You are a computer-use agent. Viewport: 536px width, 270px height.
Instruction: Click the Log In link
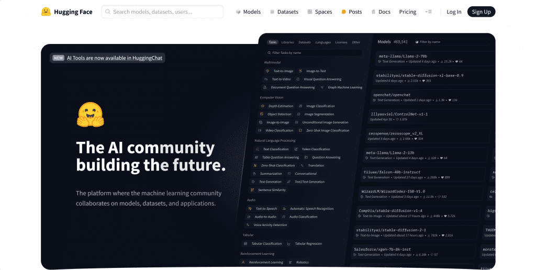pyautogui.click(x=454, y=12)
